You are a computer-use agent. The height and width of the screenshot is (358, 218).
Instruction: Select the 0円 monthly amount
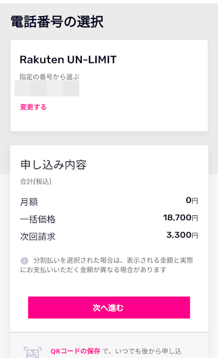(192, 200)
